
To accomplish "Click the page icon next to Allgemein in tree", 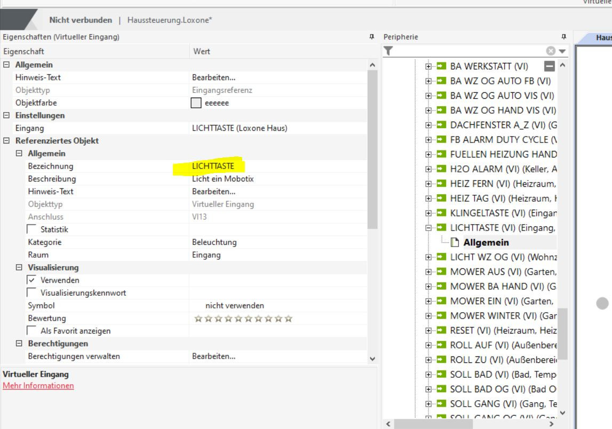I will point(456,242).
